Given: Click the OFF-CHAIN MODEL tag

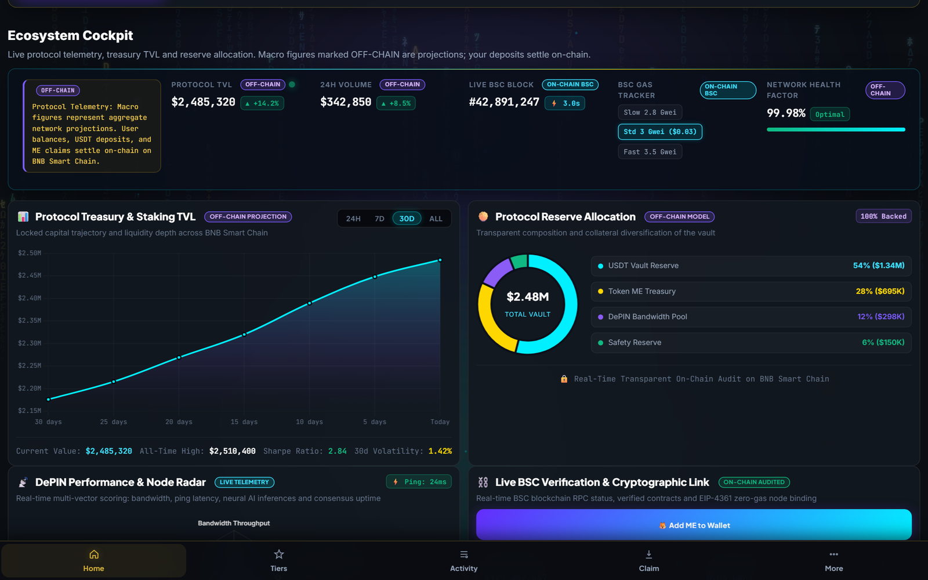Looking at the screenshot, I should coord(679,217).
